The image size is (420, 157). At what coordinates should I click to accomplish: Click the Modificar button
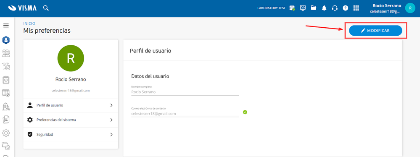(375, 31)
